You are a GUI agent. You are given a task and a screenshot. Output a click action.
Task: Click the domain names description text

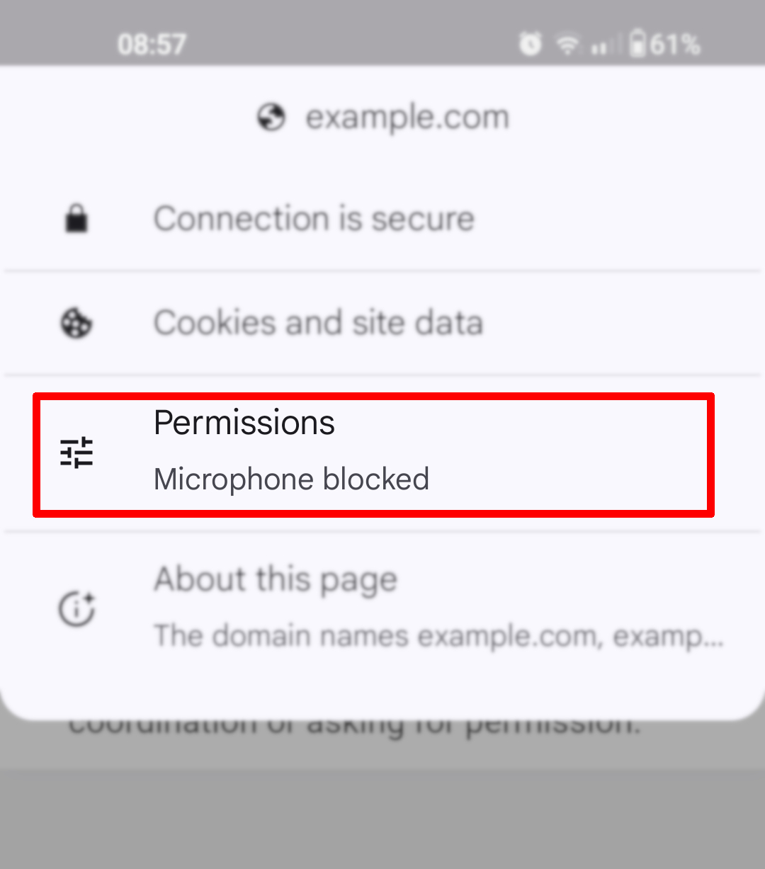coord(438,636)
